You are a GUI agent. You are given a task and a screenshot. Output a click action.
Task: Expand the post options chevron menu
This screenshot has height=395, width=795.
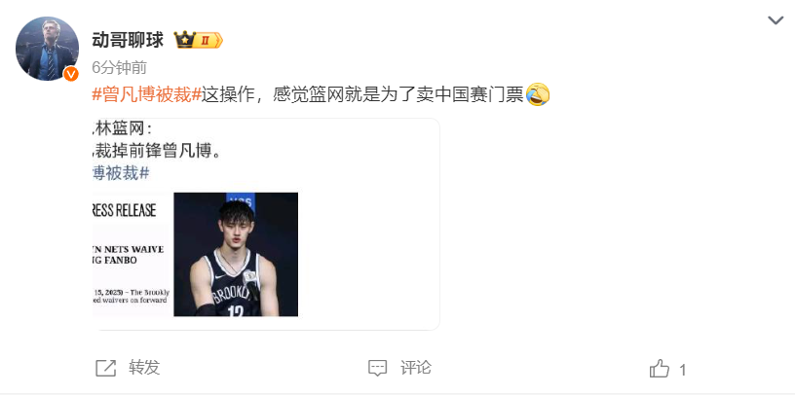776,20
